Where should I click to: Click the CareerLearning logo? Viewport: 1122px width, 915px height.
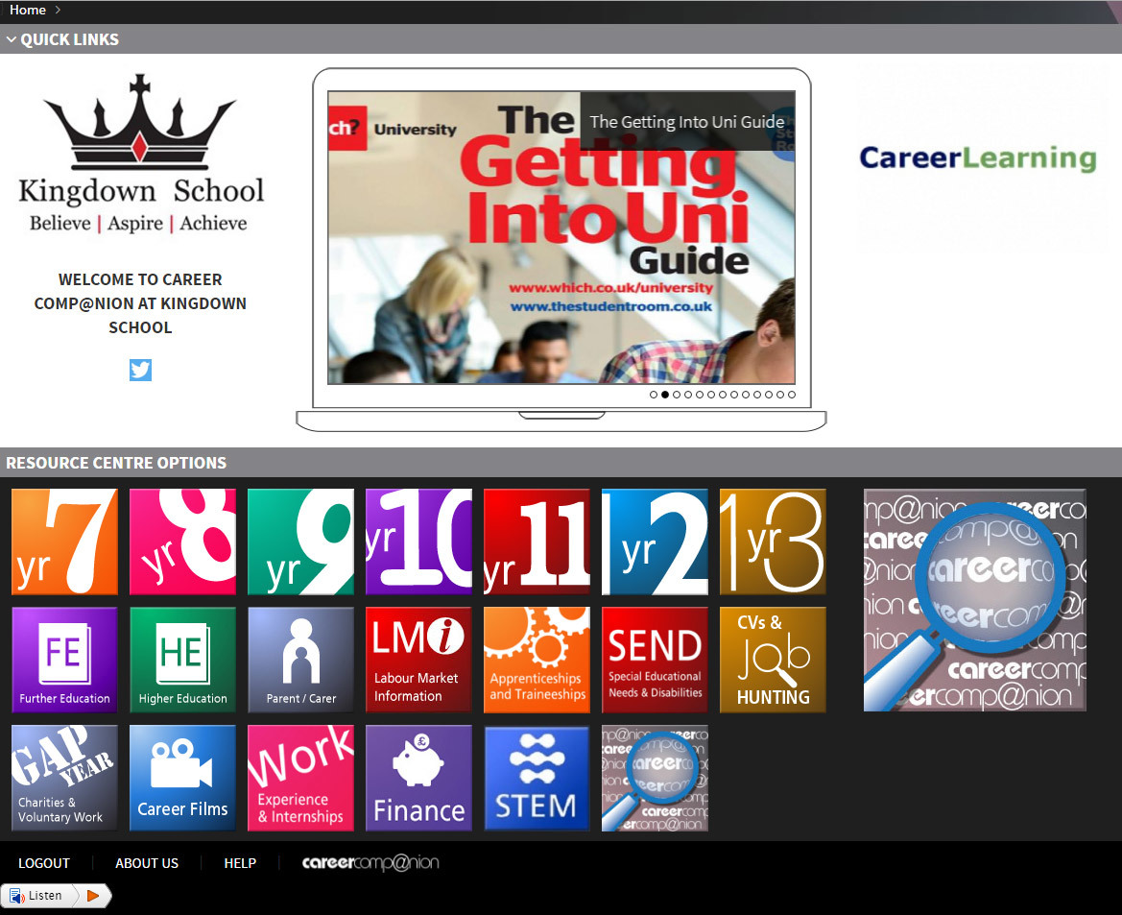coord(977,157)
